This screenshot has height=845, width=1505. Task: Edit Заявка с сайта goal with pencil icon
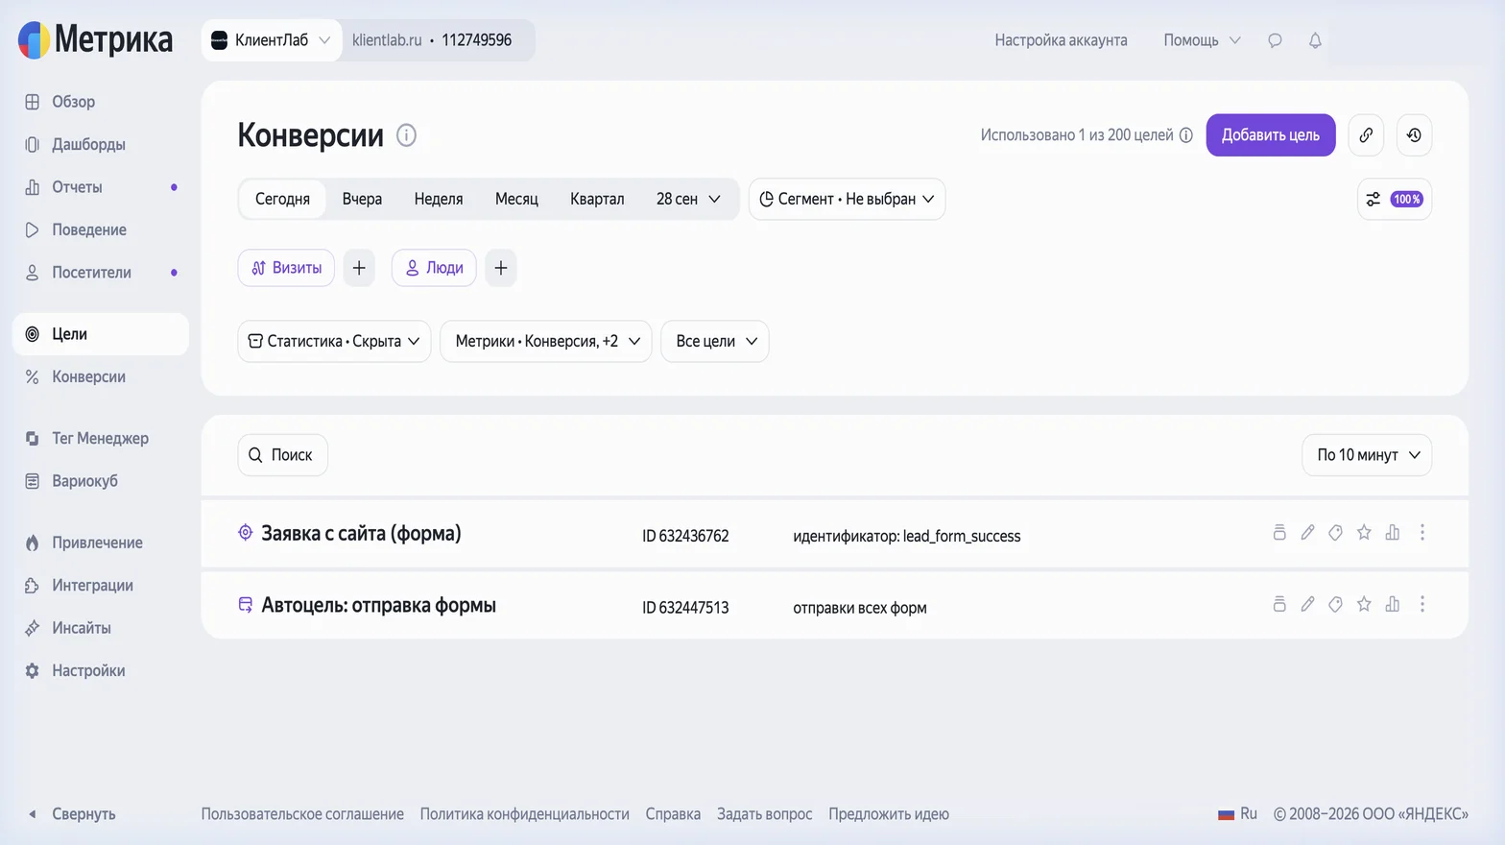click(1307, 533)
